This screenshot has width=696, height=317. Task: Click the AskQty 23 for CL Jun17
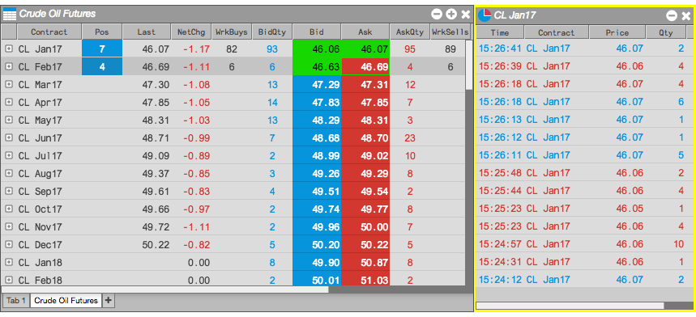point(410,137)
